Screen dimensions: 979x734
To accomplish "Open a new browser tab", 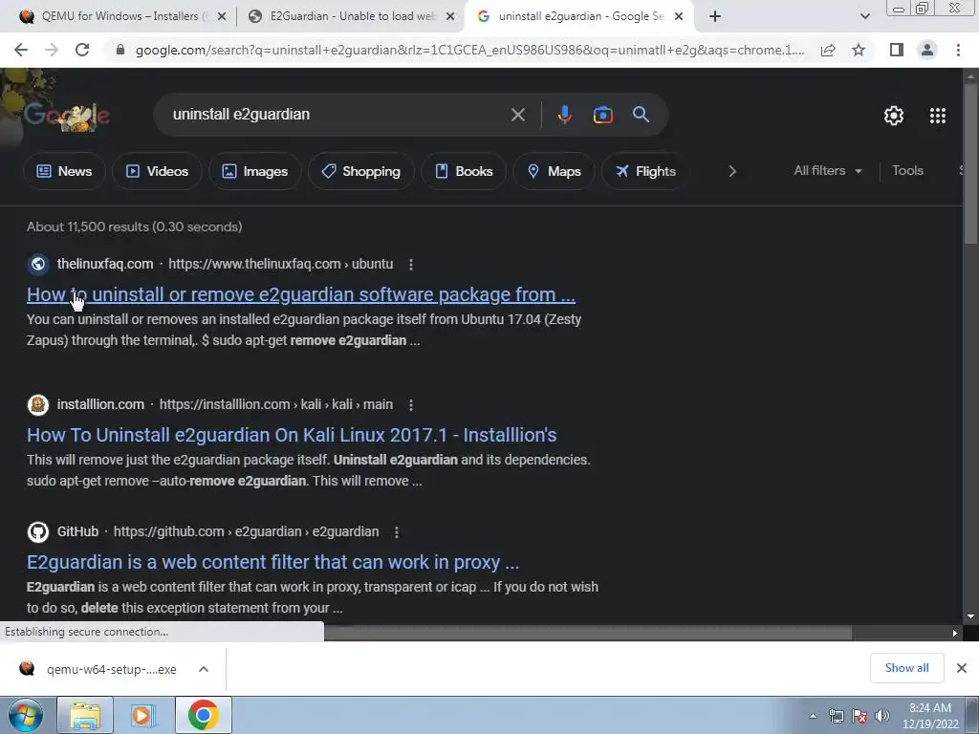I will click(x=715, y=16).
